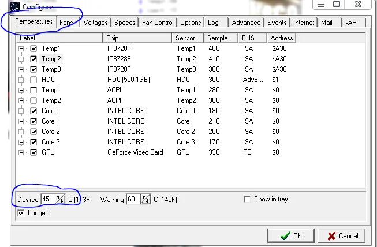The width and height of the screenshot is (377, 247).
Task: Switch to the Temperatures tab
Action: (33, 22)
